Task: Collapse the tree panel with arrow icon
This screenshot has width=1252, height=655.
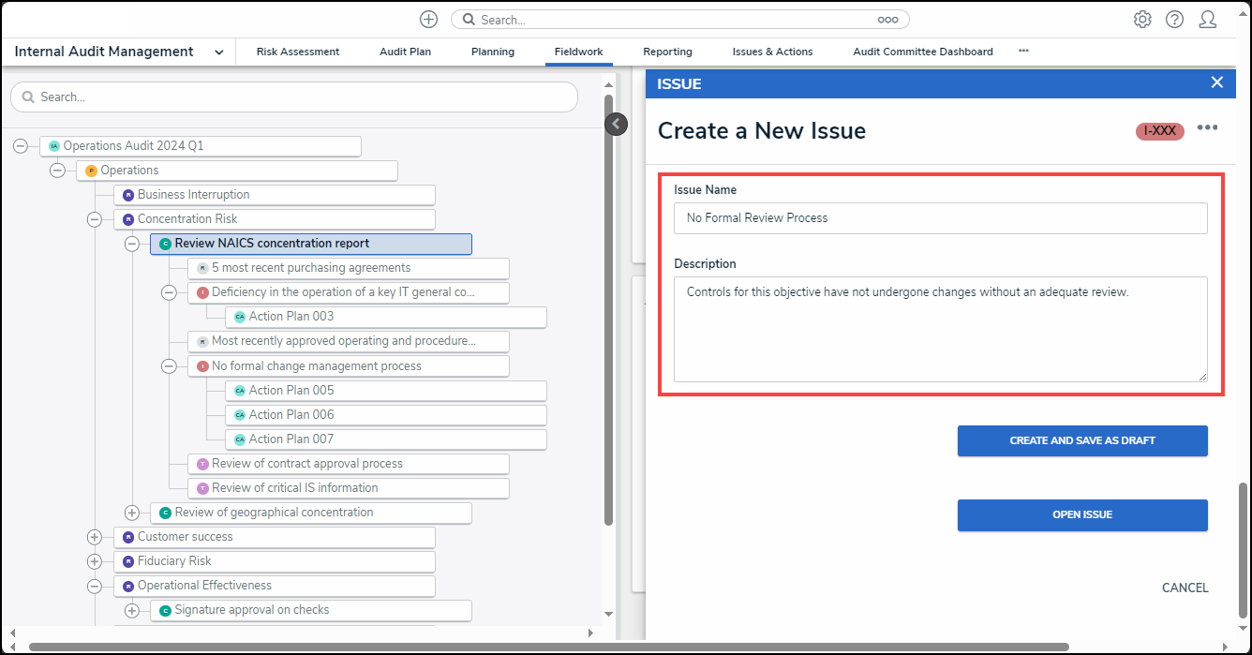Action: (616, 124)
